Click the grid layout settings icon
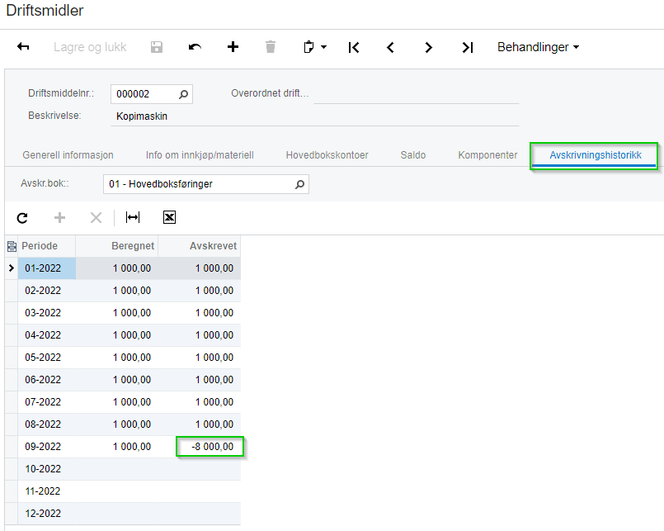Screen dimensions: 664x531 click(x=12, y=246)
